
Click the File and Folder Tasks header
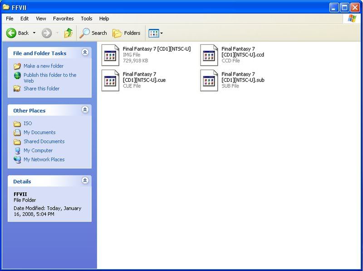(39, 53)
